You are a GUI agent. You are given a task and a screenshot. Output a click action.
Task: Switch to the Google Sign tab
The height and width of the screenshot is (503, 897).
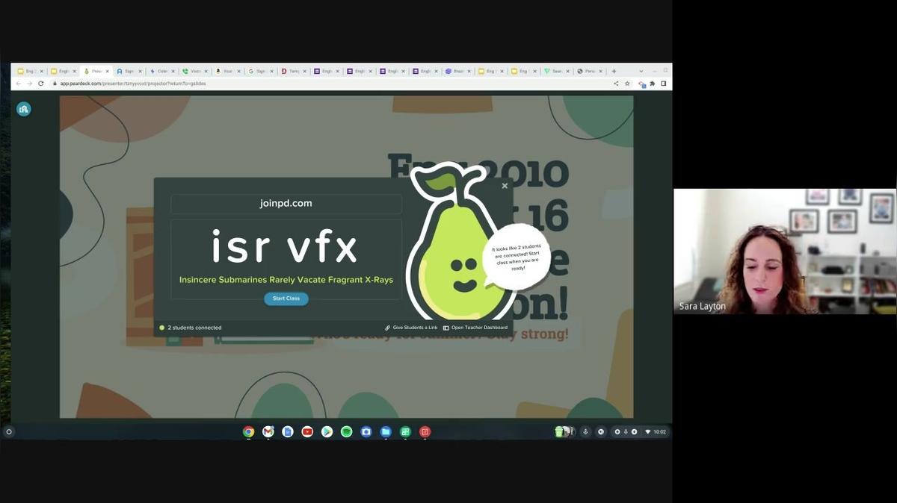(261, 71)
